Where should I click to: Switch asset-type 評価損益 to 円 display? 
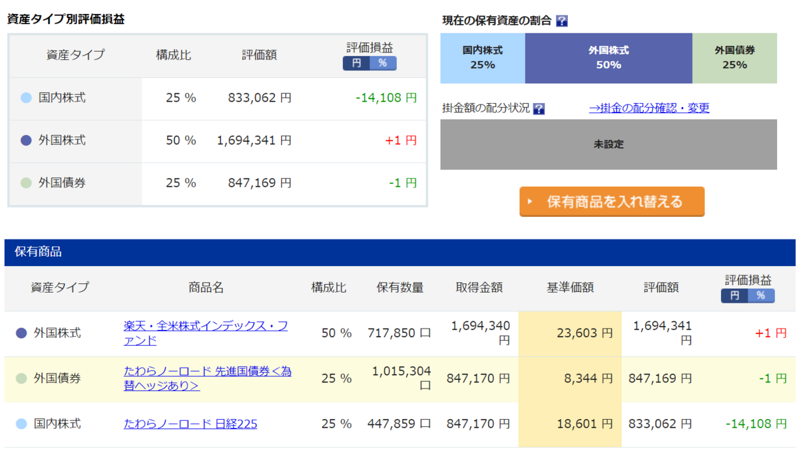[x=356, y=63]
